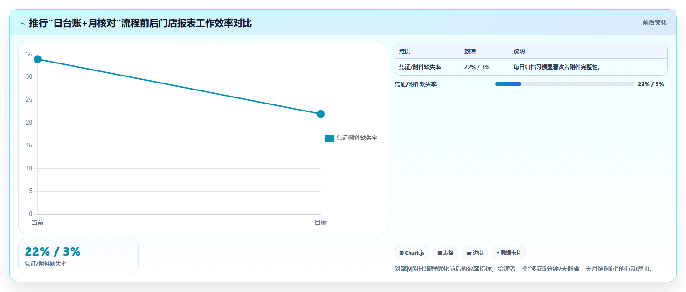The width and height of the screenshot is (686, 292).
Task: Select the Chart.js tag
Action: pos(412,253)
